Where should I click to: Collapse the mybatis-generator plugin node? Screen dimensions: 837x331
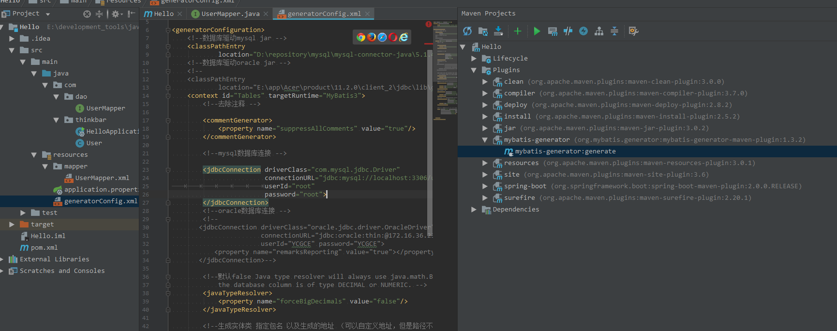point(485,139)
